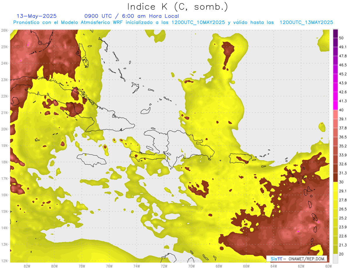Click the "18N" latitude label
Viewport: 349px width, 270px height.
pos(4,162)
